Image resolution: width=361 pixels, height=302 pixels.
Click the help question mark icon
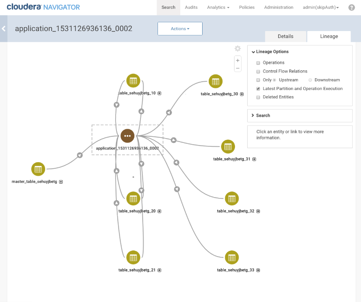click(x=351, y=7)
